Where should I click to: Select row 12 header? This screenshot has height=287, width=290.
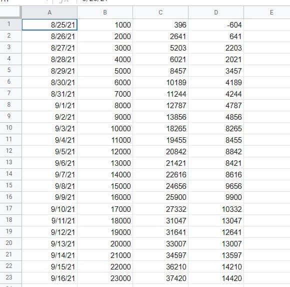point(10,151)
